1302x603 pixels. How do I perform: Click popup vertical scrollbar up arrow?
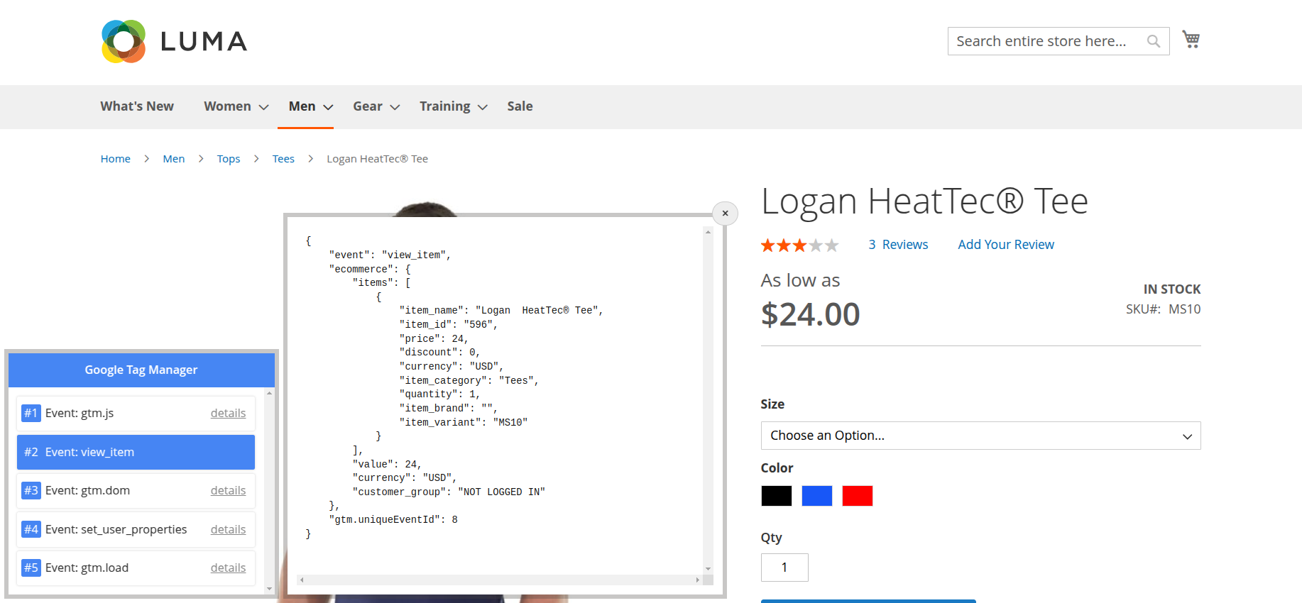(x=708, y=232)
